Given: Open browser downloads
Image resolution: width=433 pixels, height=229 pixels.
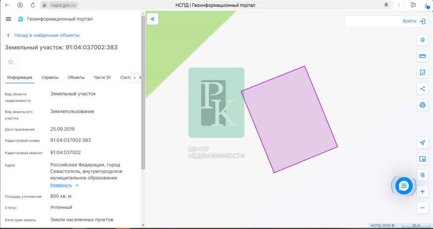Looking at the screenshot, I should (x=427, y=5).
